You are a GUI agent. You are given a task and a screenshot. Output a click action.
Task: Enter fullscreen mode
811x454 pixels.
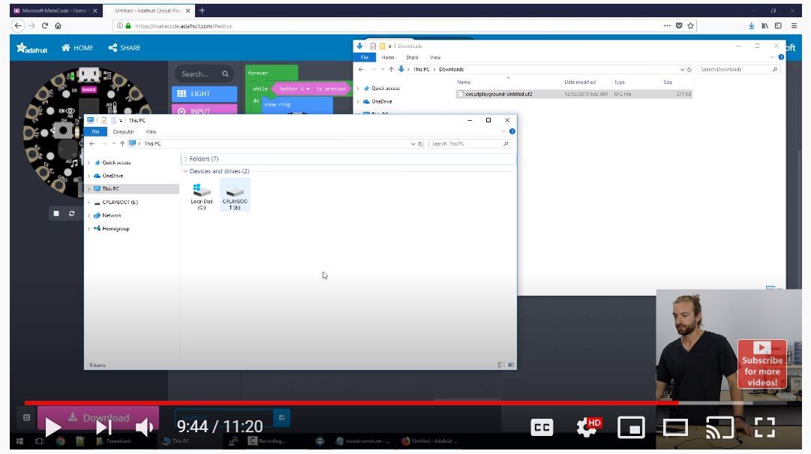764,428
